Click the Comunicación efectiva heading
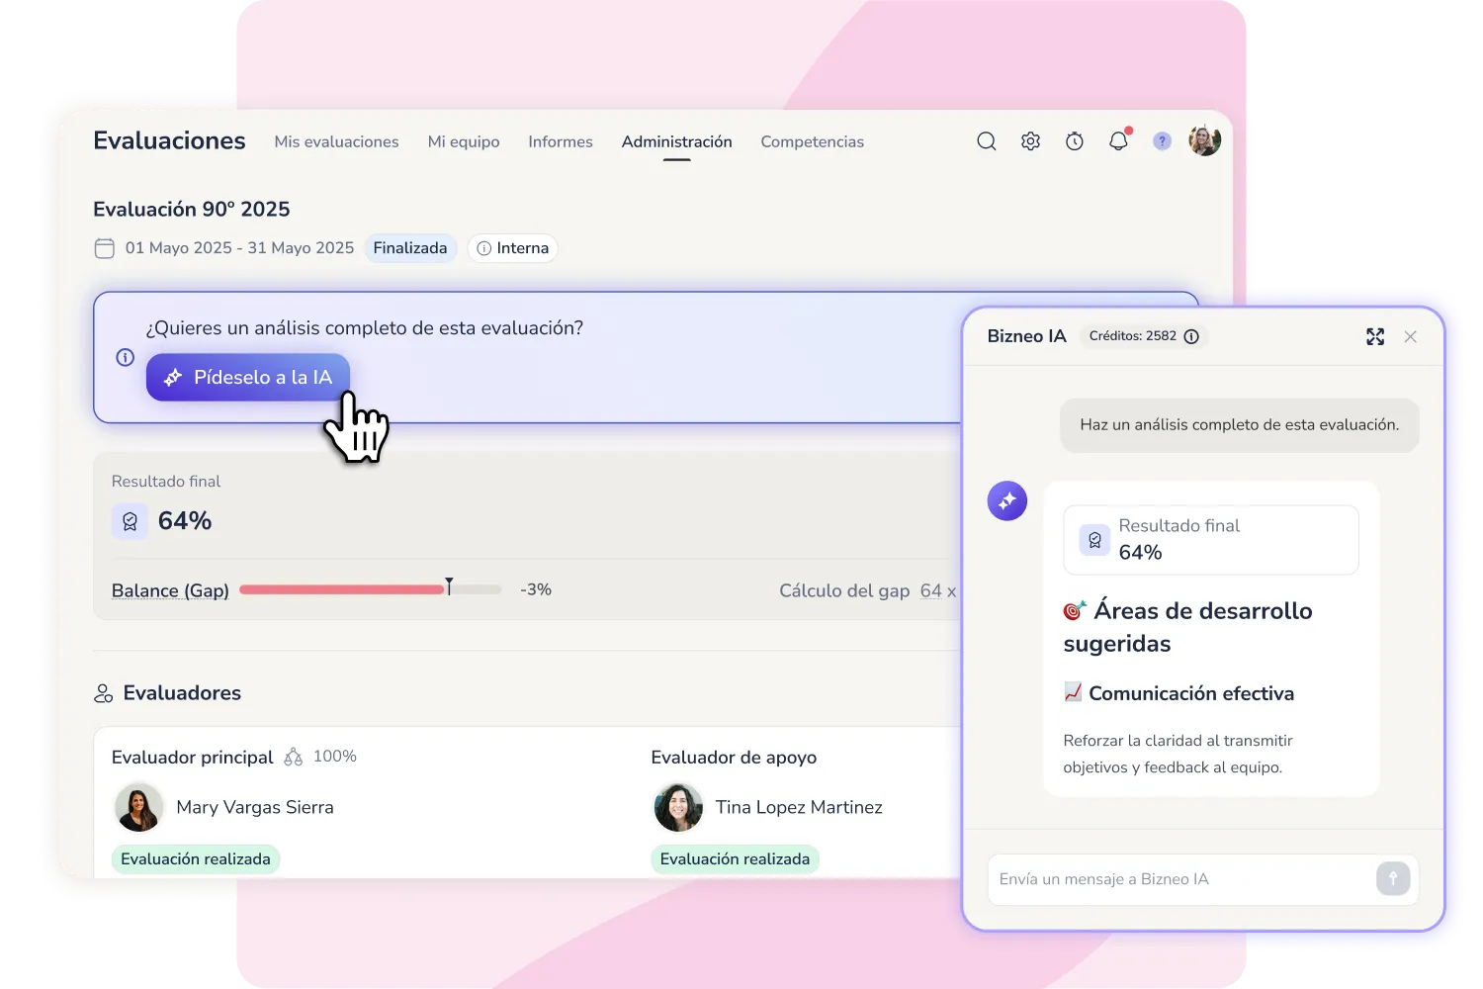The height and width of the screenshot is (989, 1483). tap(1191, 693)
